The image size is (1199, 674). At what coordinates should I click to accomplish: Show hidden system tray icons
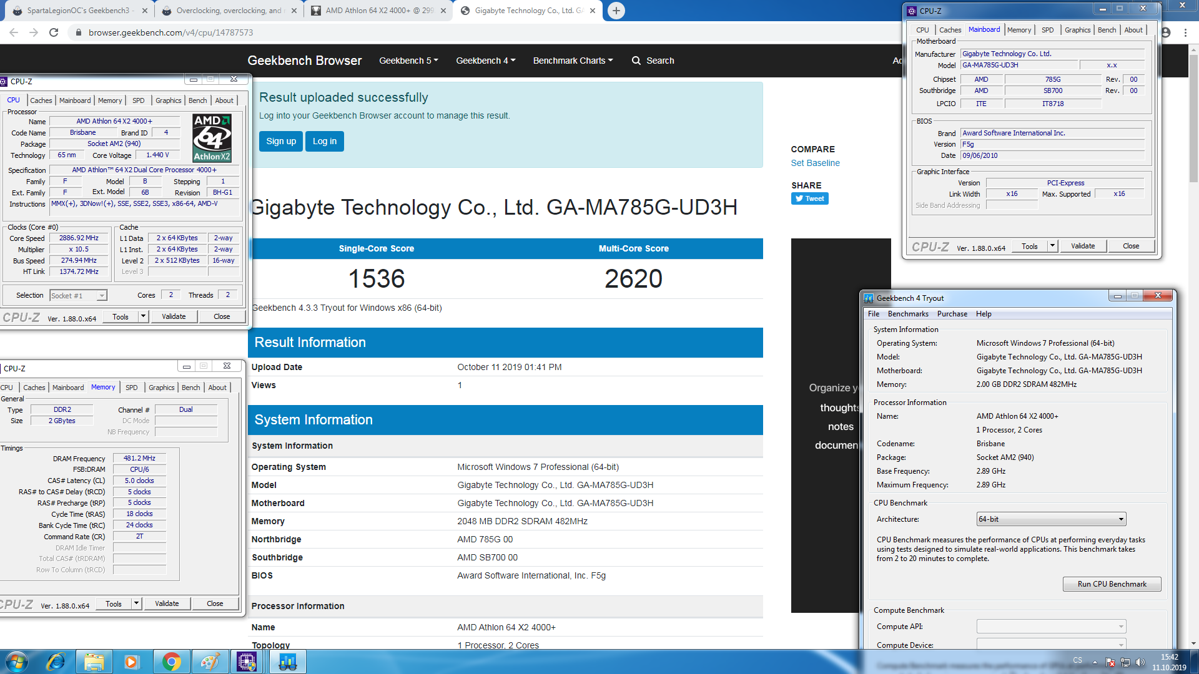click(1095, 662)
